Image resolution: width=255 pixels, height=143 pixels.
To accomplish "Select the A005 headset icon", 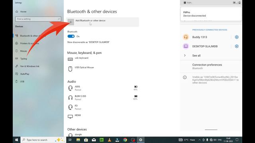I will (71, 88).
